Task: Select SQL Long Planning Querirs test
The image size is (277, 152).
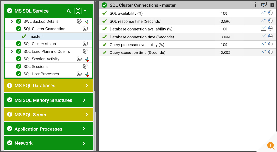Action: 47,51
